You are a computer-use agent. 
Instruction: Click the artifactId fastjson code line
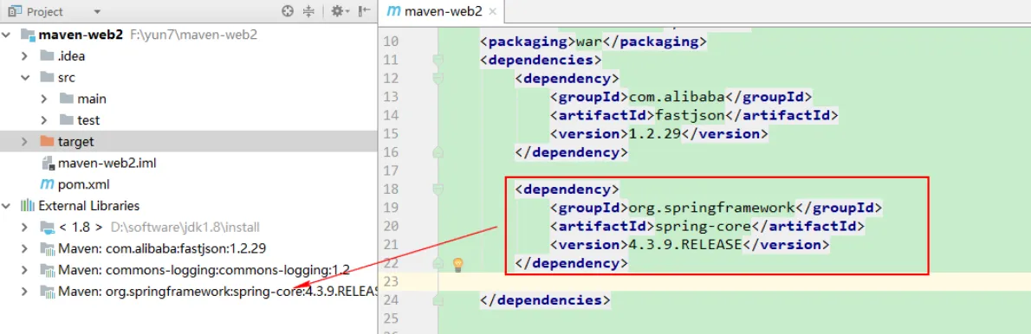tap(695, 115)
